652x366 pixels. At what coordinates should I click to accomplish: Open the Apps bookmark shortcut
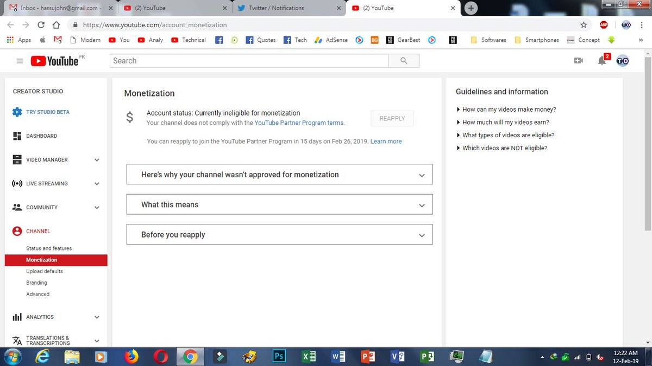tap(19, 40)
